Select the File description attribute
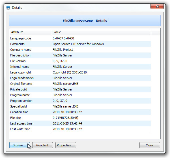The image size is (170, 158). [x=20, y=55]
